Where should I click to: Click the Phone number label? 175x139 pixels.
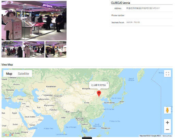point(118,15)
